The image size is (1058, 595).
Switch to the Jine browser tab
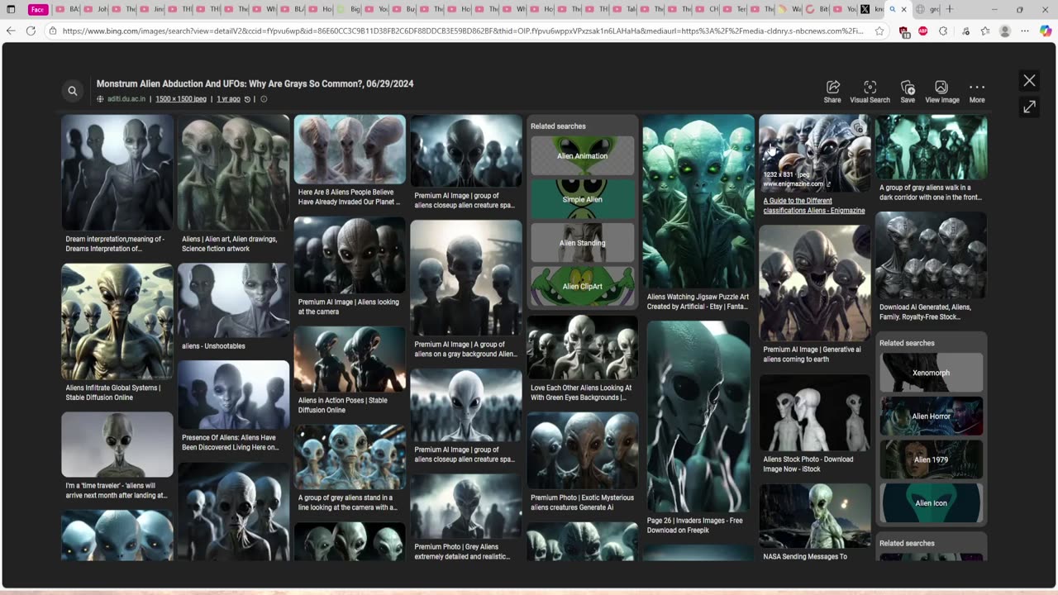pos(152,9)
